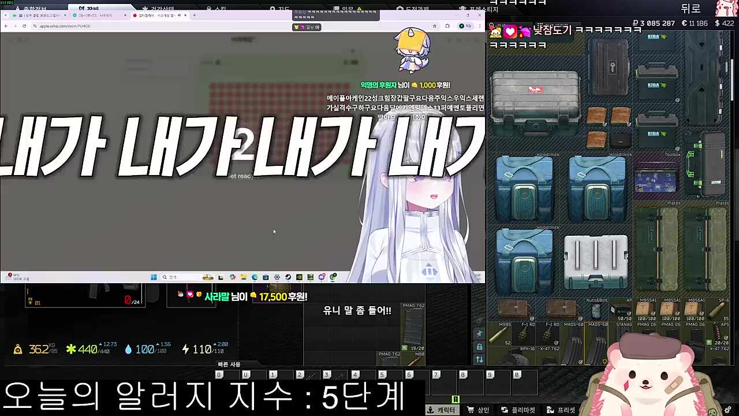This screenshot has width=739, height=416.
Task: Toggle the stash lock icon
Action: click(x=479, y=347)
